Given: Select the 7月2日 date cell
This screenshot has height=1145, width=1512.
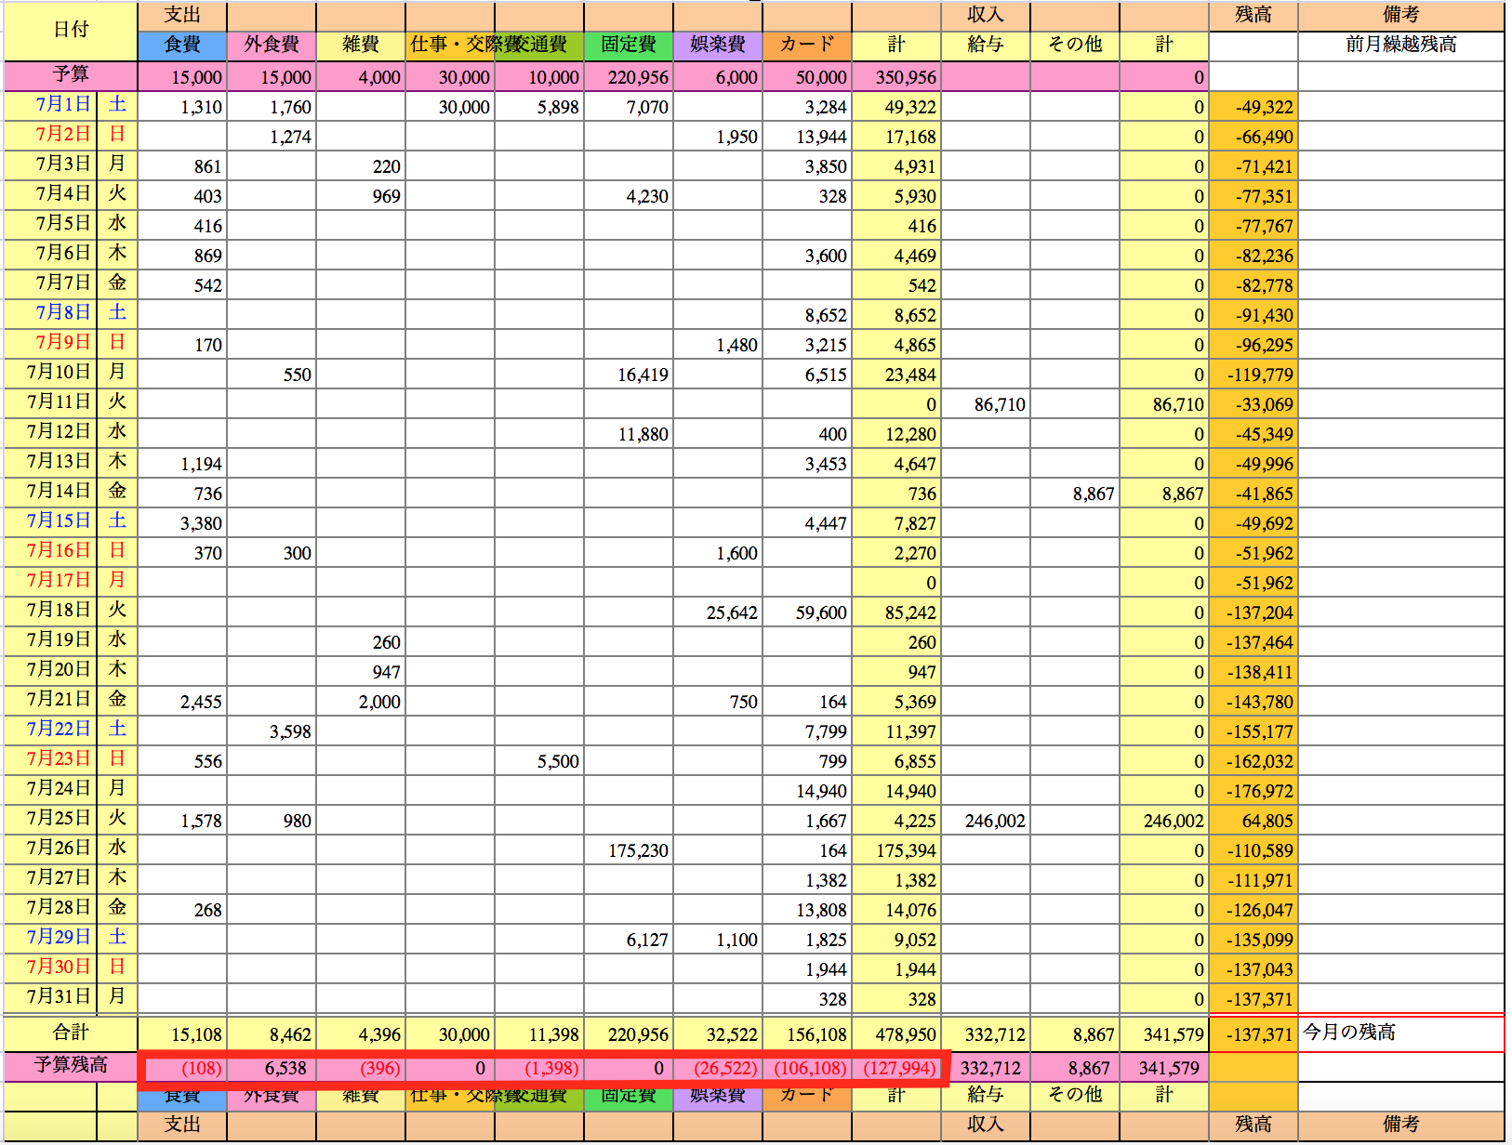Looking at the screenshot, I should coord(50,136).
